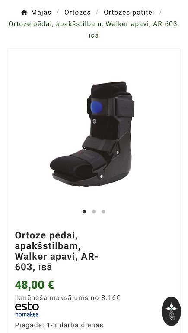
Task: Open the floating dark oval widget icon
Action: coord(171,311)
